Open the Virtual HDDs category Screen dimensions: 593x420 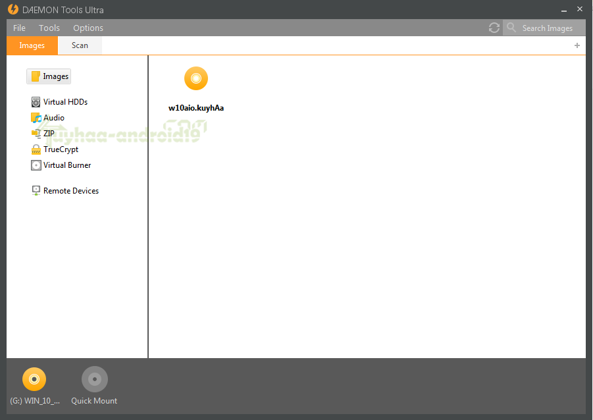click(x=65, y=102)
